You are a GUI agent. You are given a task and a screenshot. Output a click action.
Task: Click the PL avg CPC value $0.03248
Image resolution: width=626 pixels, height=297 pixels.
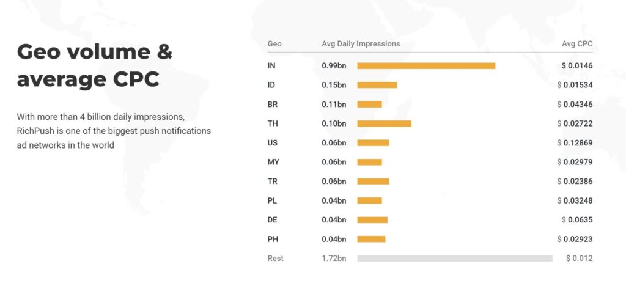click(x=575, y=200)
